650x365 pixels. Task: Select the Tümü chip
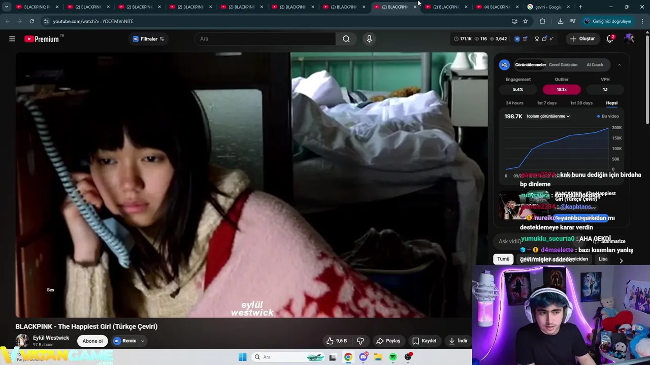pyautogui.click(x=503, y=259)
